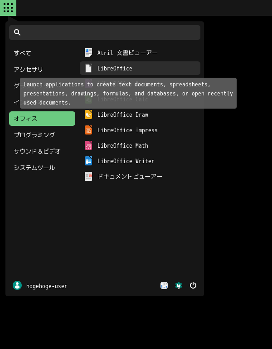The width and height of the screenshot is (272, 349).
Task: Open ドキュメントビューアー application icon
Action: [x=88, y=176]
